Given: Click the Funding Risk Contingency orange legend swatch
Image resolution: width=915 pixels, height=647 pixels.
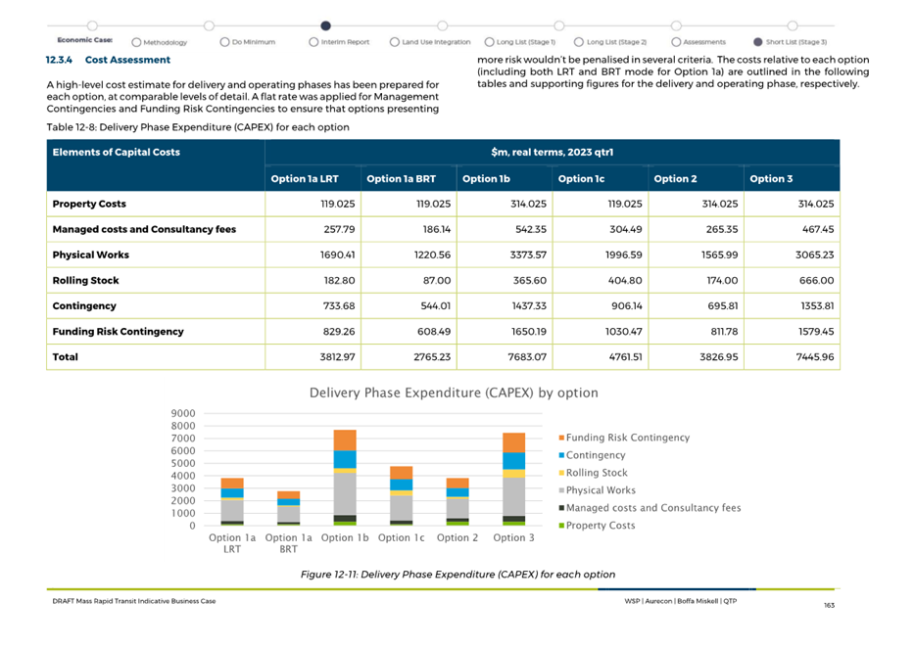Looking at the screenshot, I should (x=561, y=438).
